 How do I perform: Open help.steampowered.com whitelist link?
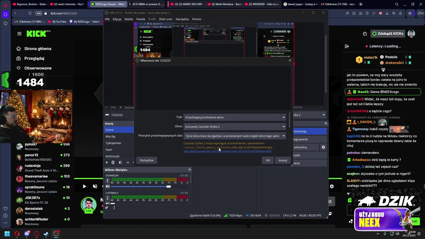[227, 151]
